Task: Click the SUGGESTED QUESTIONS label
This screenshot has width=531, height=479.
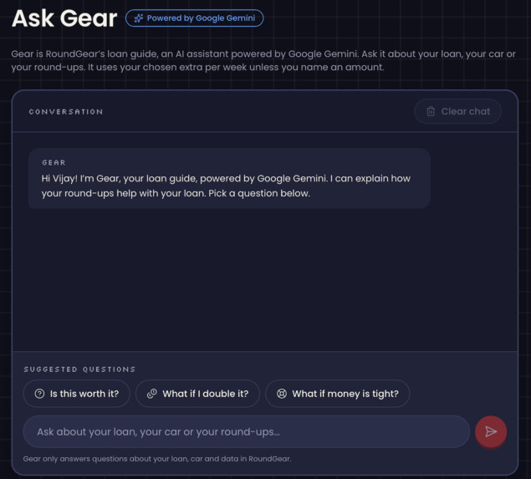Action: 79,369
